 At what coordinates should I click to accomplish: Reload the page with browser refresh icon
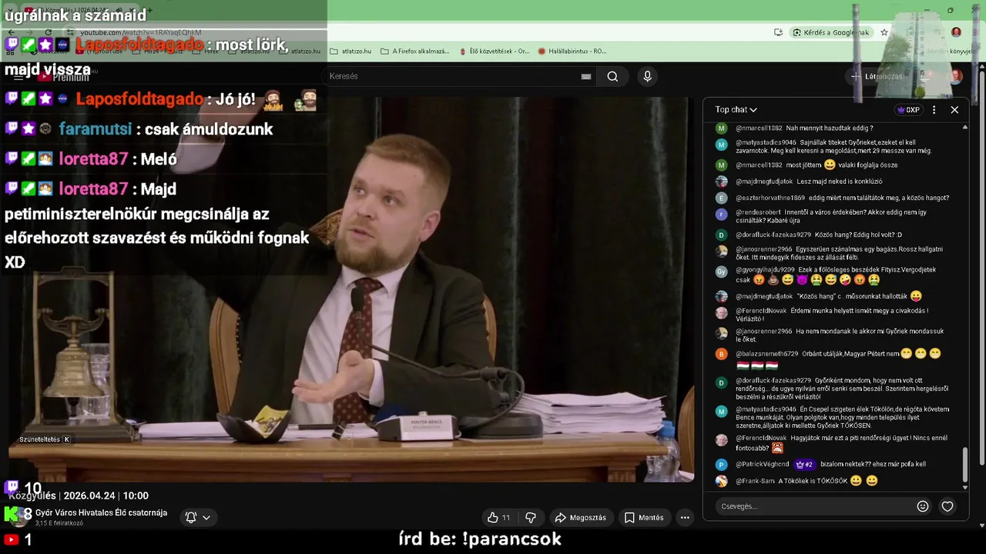pos(48,32)
